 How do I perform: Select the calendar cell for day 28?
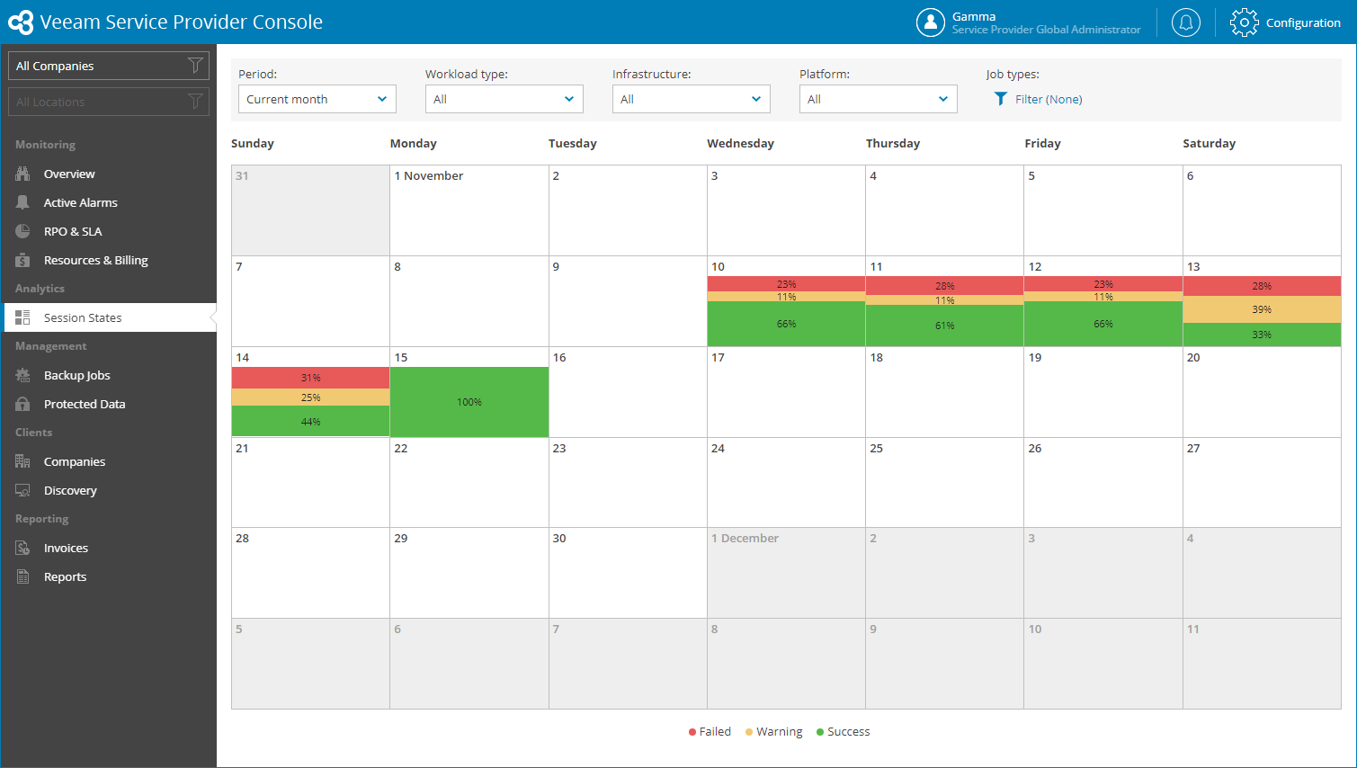tap(310, 573)
